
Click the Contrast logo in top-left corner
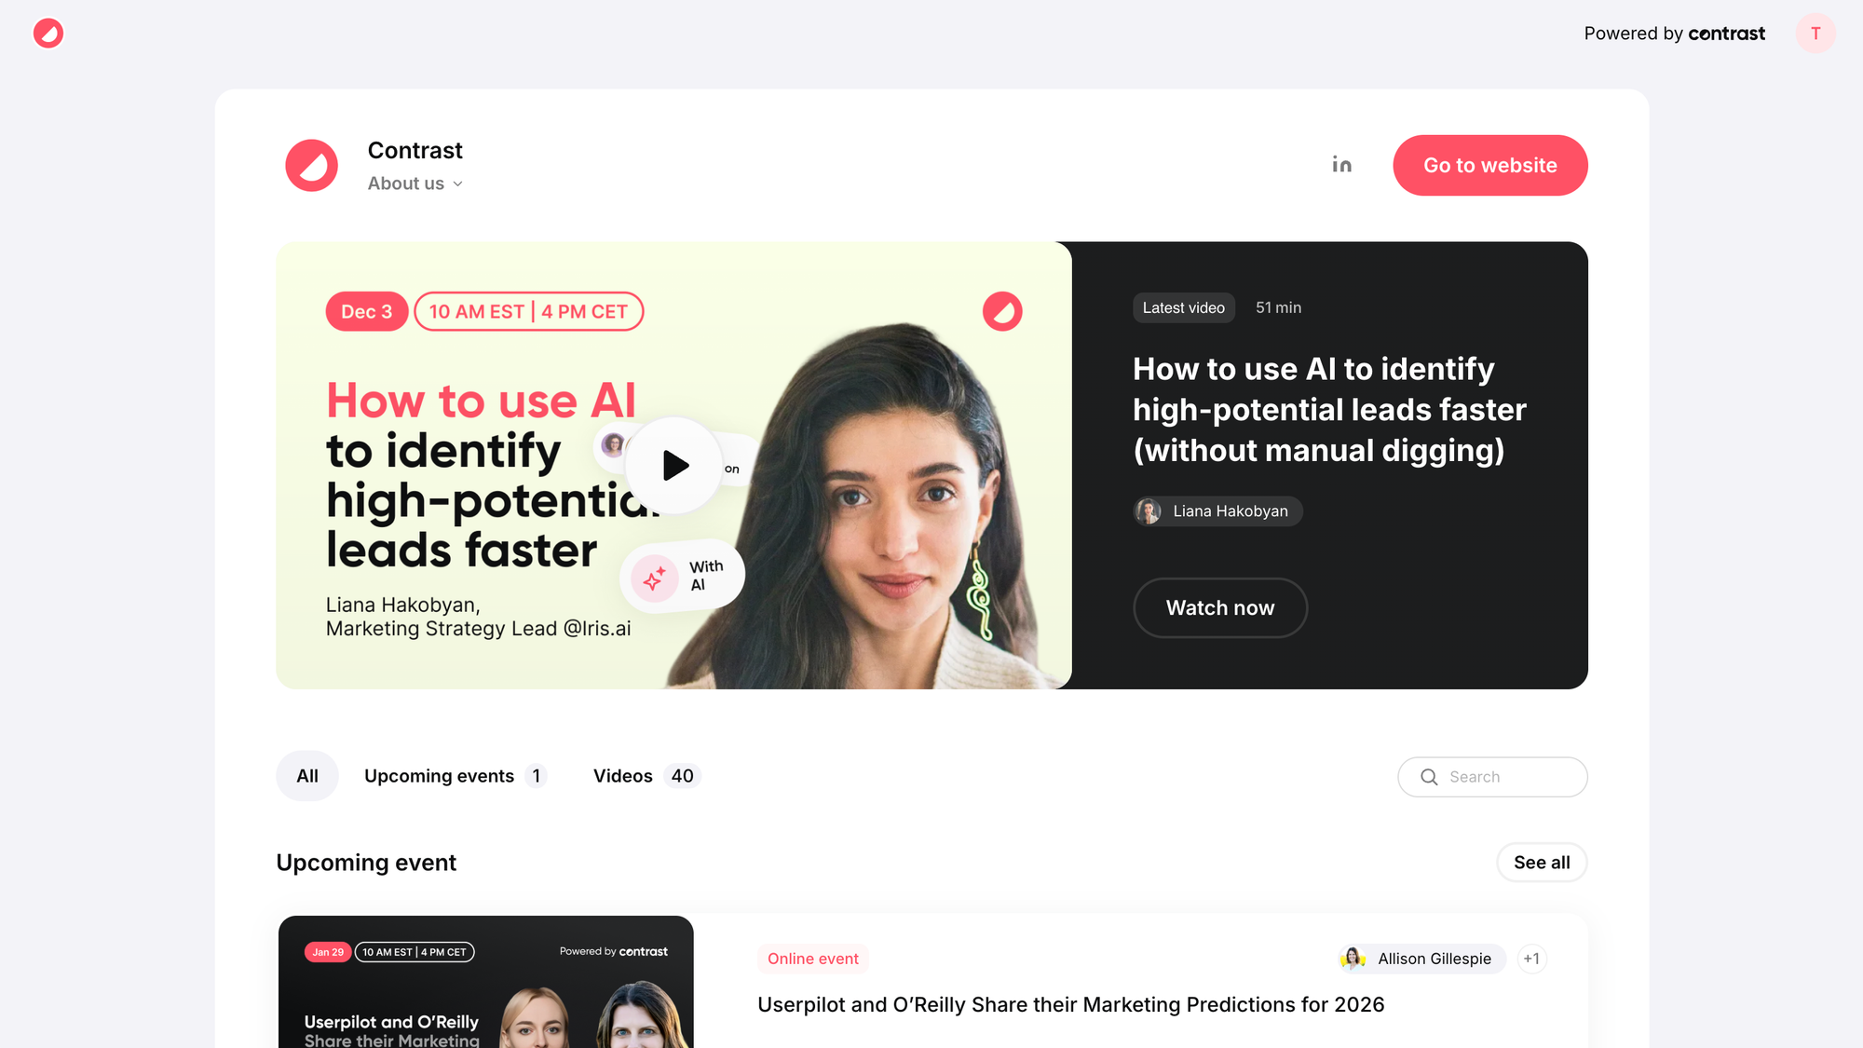[x=48, y=34]
